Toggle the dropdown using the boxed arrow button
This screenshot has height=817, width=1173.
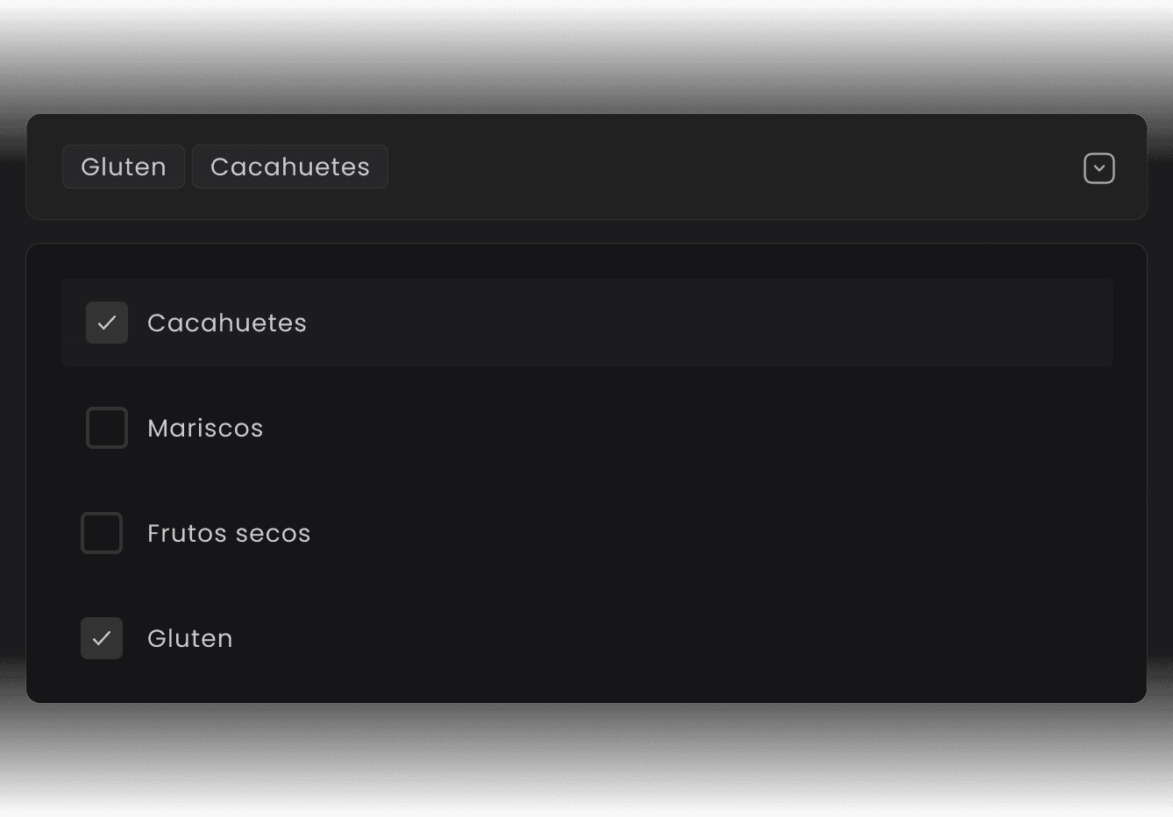pyautogui.click(x=1098, y=168)
